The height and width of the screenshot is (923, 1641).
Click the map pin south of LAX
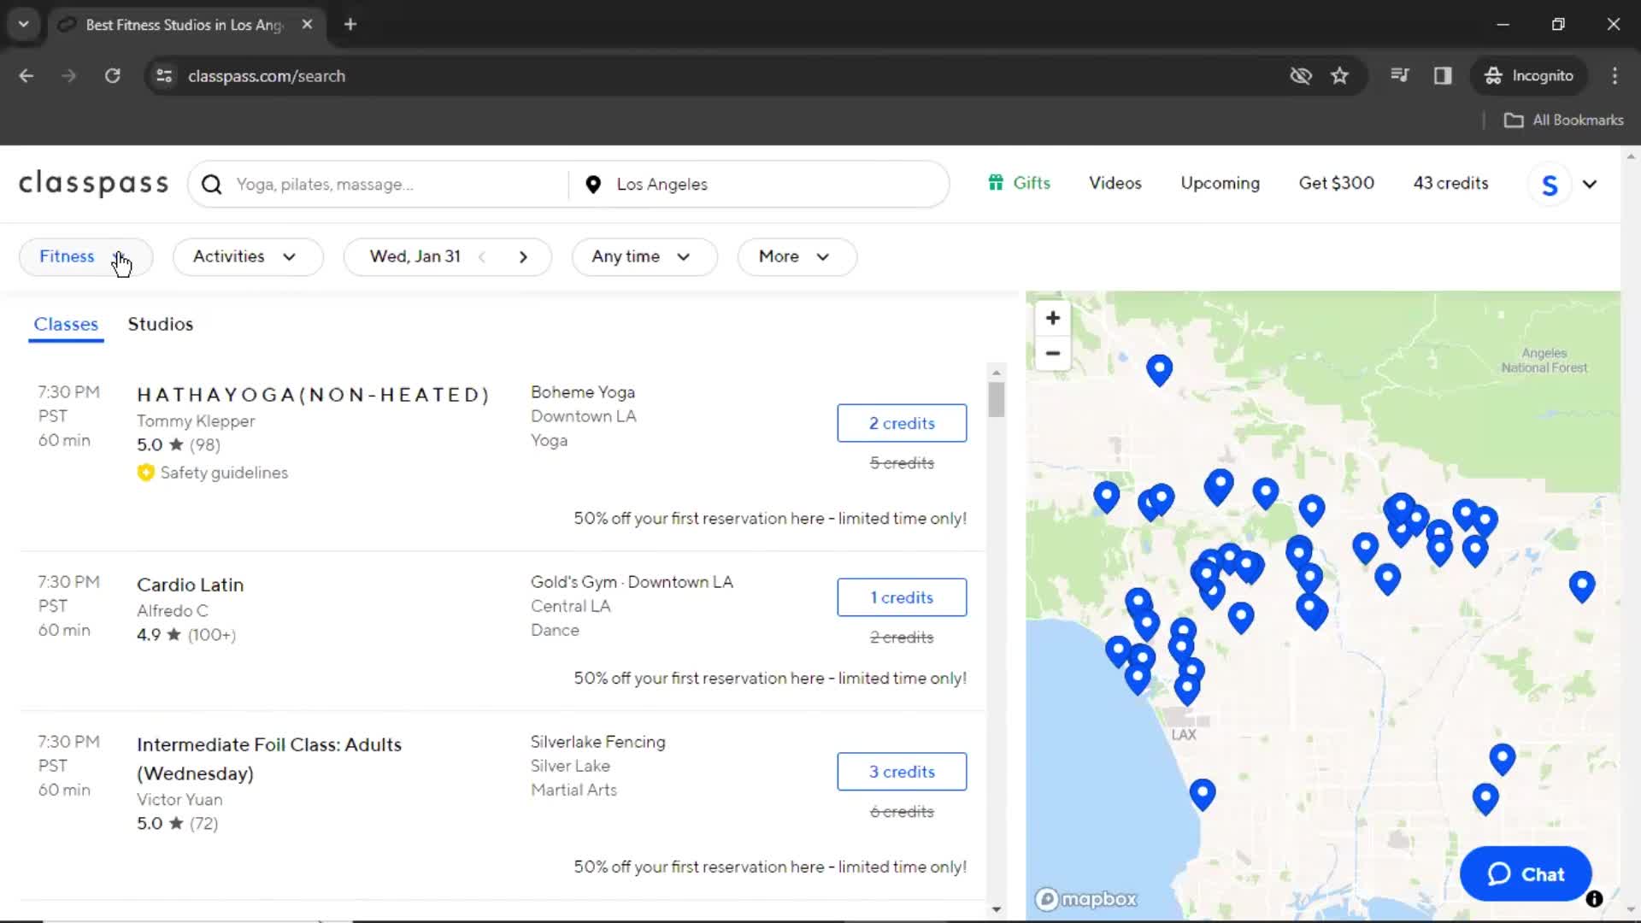click(1203, 794)
